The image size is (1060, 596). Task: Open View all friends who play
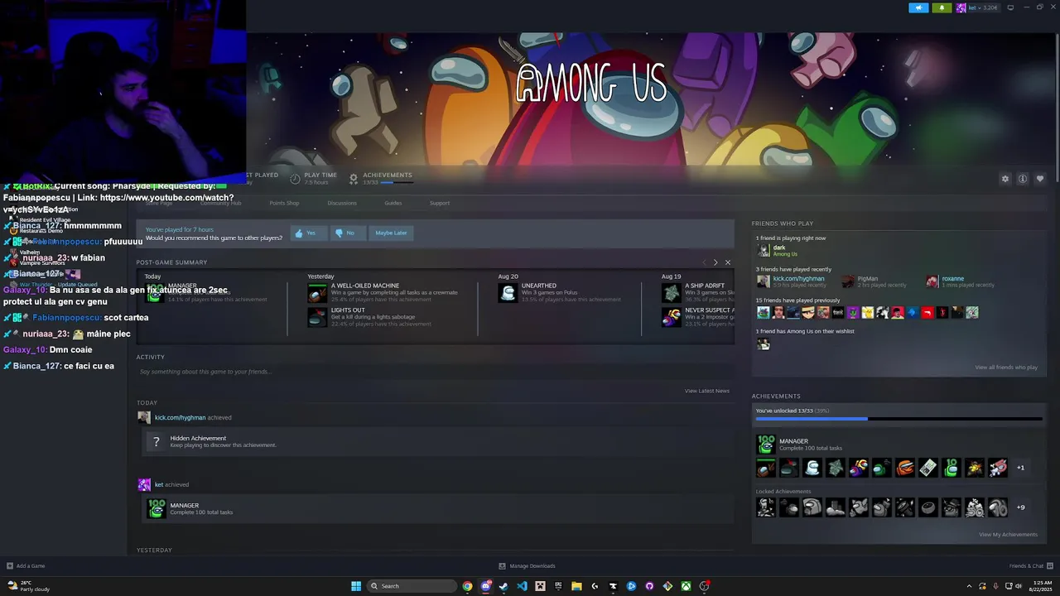pos(1006,368)
